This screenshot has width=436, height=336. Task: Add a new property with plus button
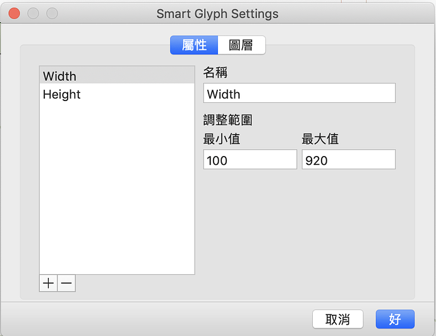49,283
